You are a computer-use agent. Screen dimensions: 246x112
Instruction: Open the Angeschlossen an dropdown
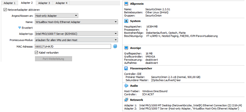click(57, 16)
